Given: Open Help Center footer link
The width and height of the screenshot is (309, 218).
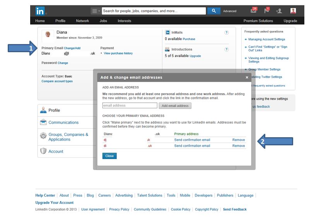Looking at the screenshot, I should click(x=45, y=196).
